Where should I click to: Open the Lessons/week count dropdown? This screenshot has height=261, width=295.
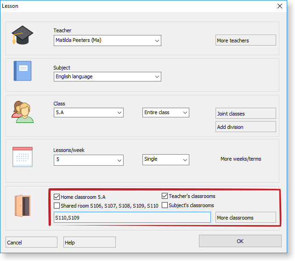click(x=119, y=160)
